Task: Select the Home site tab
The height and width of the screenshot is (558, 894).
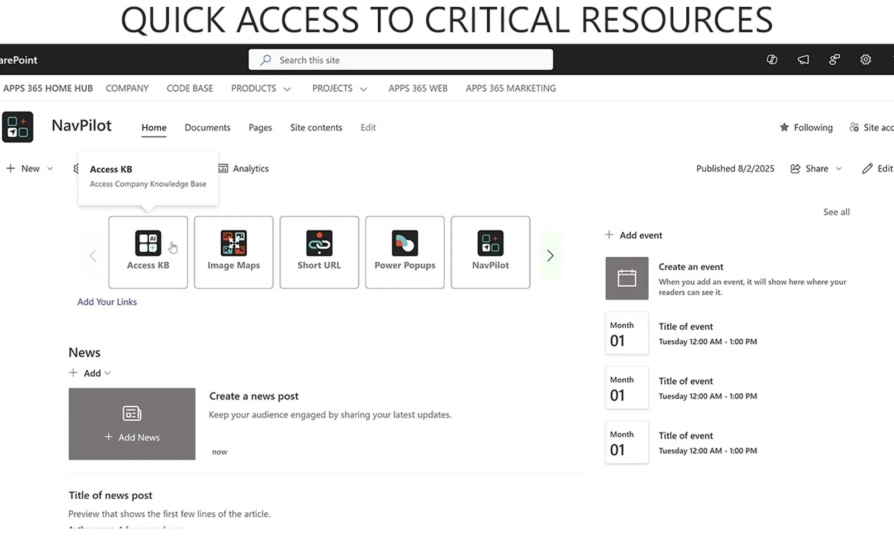Action: pos(154,127)
